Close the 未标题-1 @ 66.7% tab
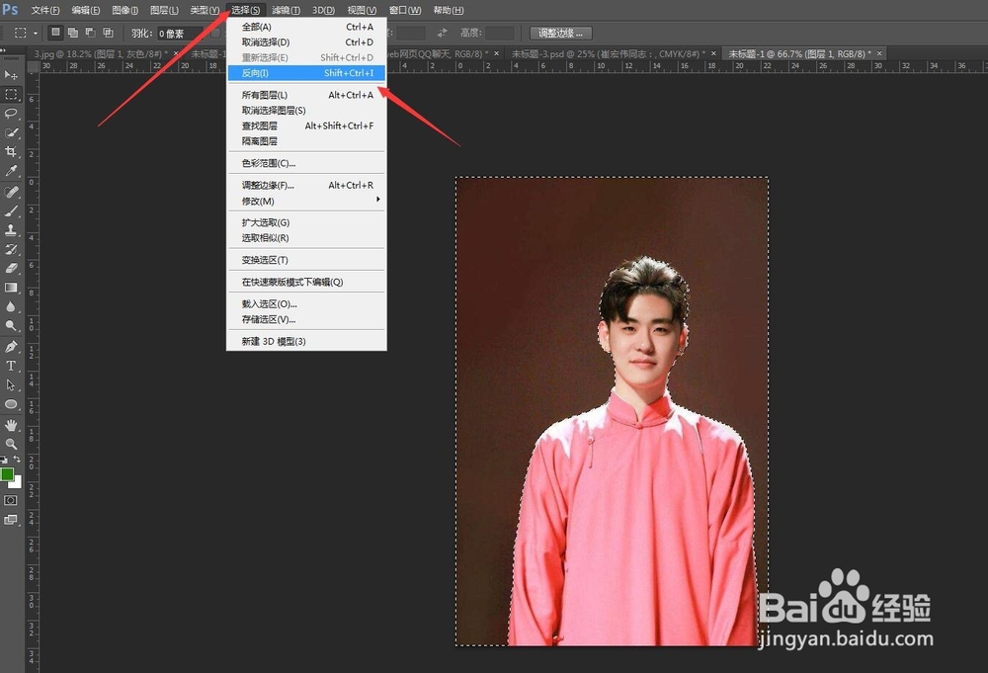The width and height of the screenshot is (988, 673). click(x=879, y=53)
